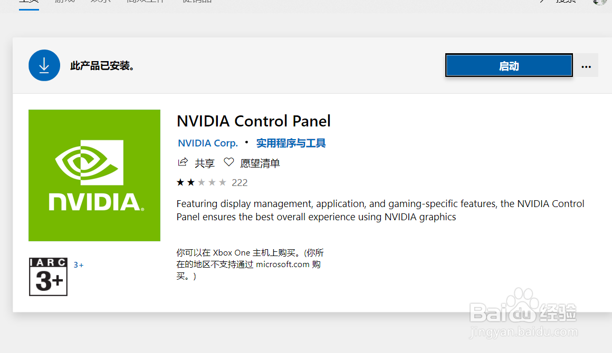Open the NVIDIA Corp. publisher link
The height and width of the screenshot is (353, 612).
208,143
